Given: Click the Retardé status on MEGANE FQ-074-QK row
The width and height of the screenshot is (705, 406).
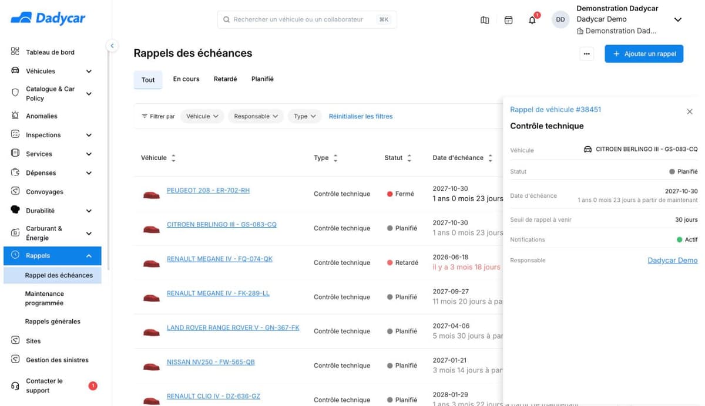Looking at the screenshot, I should [x=402, y=263].
